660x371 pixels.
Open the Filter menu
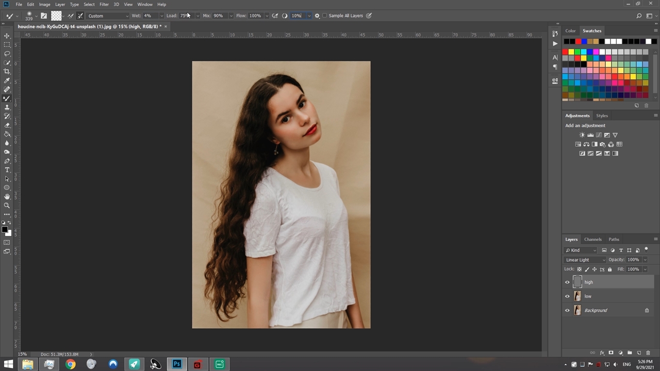[104, 4]
